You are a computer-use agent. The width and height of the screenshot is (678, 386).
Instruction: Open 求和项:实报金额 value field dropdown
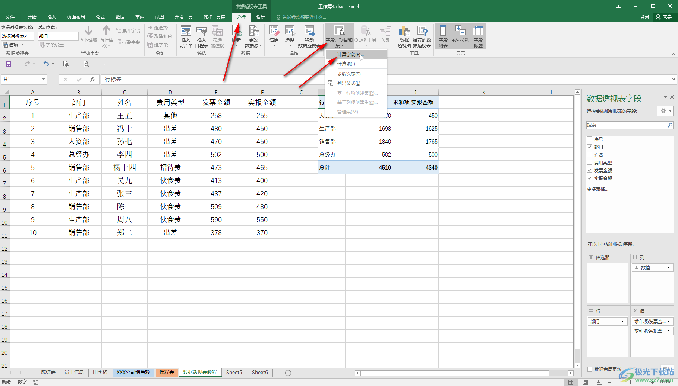tap(669, 331)
